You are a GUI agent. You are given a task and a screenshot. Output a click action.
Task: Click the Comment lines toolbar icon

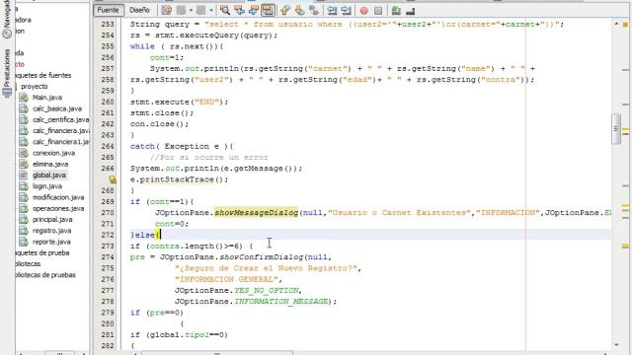pos(396,11)
